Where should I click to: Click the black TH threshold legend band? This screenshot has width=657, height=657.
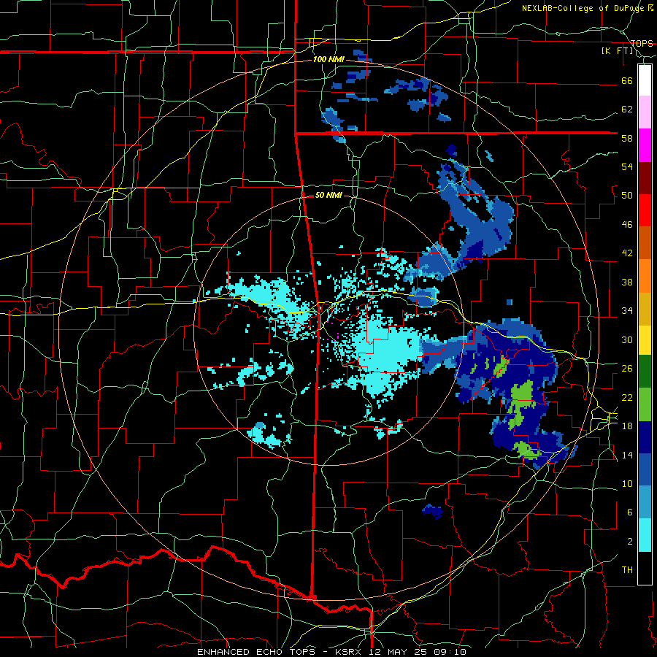(645, 568)
